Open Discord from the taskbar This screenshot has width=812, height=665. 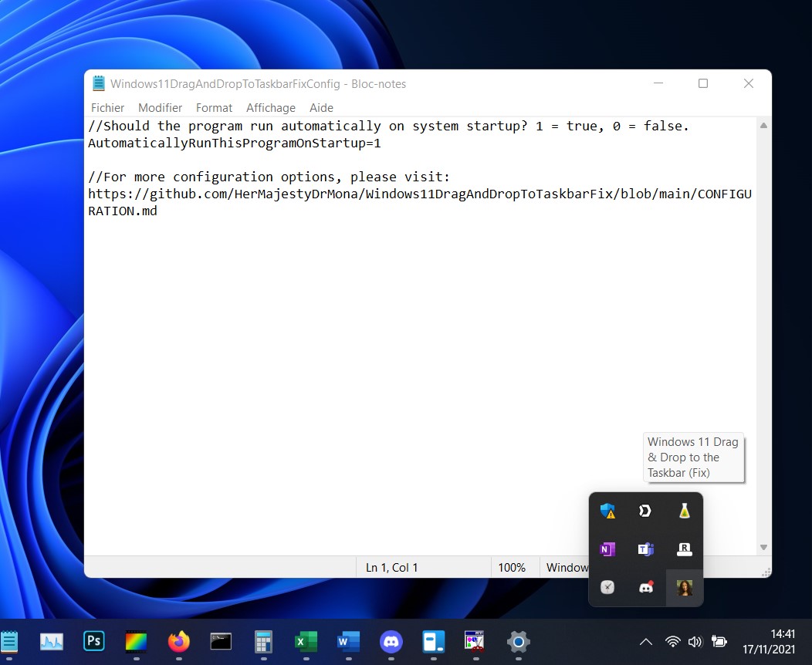click(x=391, y=642)
